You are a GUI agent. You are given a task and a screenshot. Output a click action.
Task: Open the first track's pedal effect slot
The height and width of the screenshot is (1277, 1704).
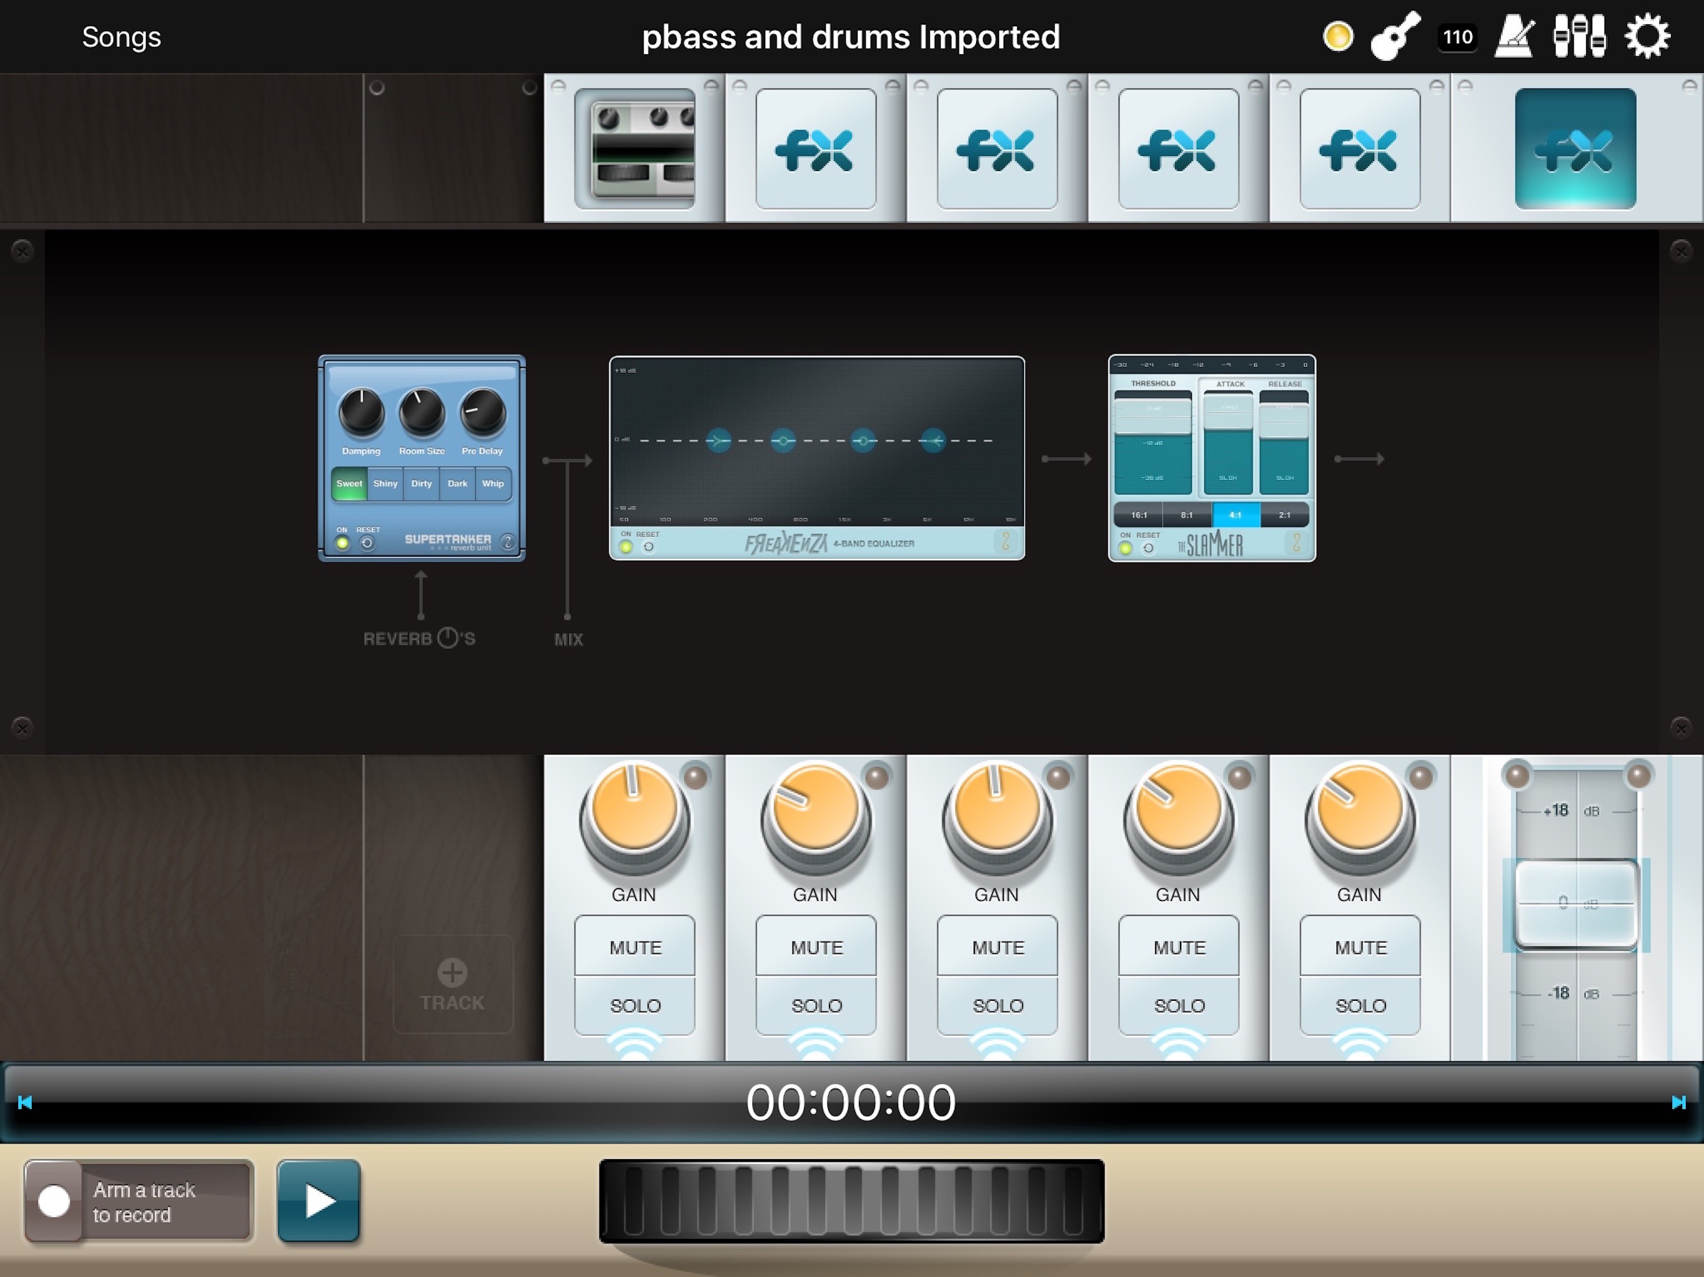[635, 148]
